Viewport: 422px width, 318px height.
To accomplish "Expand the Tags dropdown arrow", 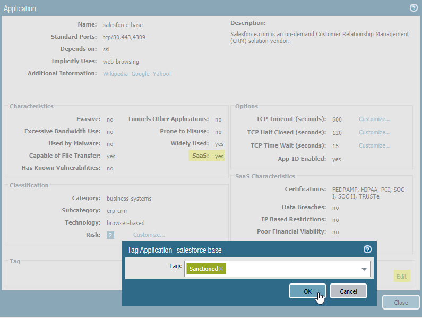I will point(364,269).
